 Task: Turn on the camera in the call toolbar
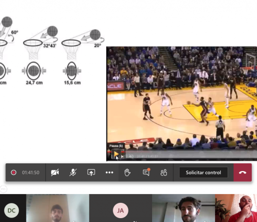55,173
